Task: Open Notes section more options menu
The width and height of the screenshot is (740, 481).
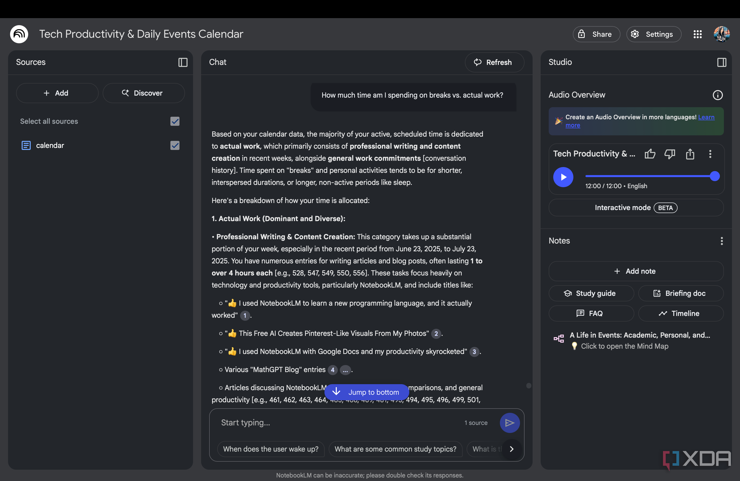Action: click(x=721, y=241)
